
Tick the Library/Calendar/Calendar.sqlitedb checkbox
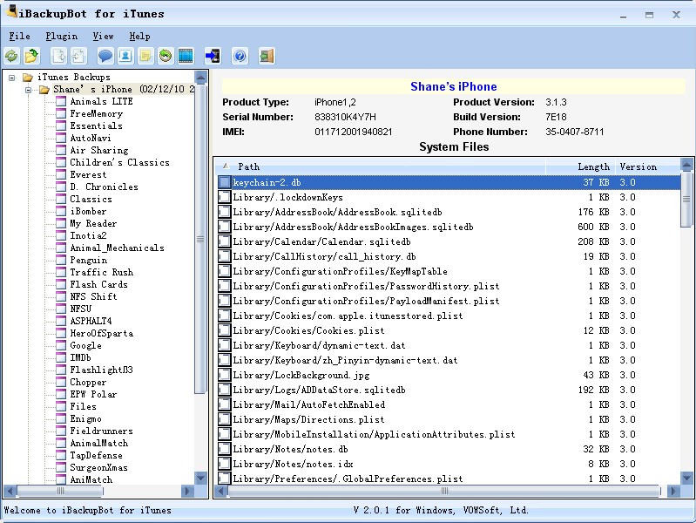click(x=225, y=241)
